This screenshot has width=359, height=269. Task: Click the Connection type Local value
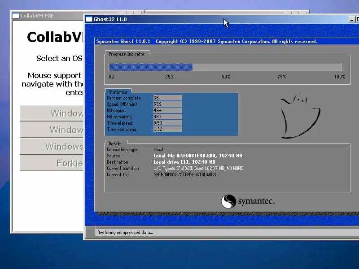(x=158, y=149)
